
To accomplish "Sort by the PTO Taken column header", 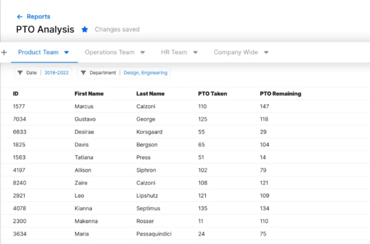I will (213, 94).
